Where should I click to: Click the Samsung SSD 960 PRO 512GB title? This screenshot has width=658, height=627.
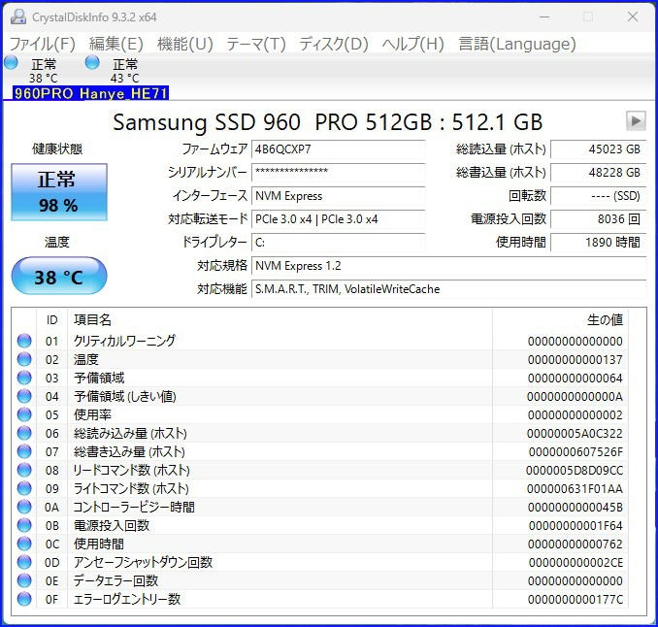[327, 122]
